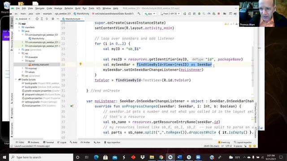Screen dimensions: 287x161
Task: Open the Pixel 2 API 30 device dropdown
Action: 170,14
